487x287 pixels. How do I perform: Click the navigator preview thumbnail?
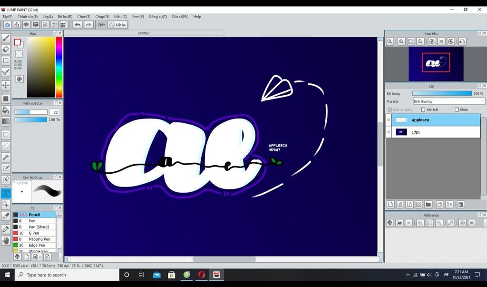436,64
